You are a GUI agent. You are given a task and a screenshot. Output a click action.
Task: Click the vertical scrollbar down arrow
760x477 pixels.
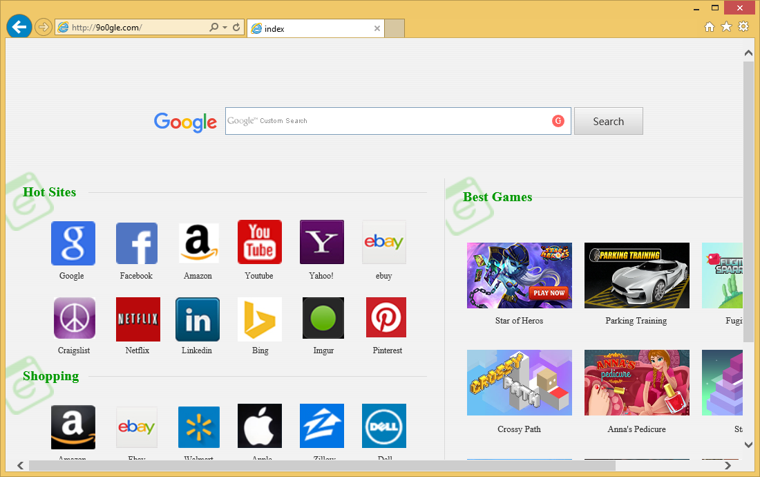(x=748, y=445)
